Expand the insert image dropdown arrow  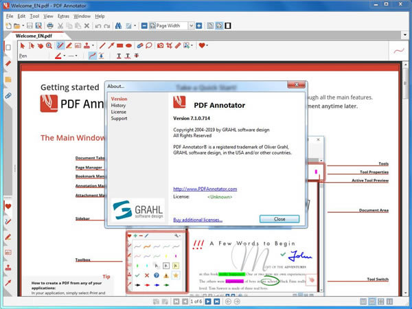pos(192,46)
